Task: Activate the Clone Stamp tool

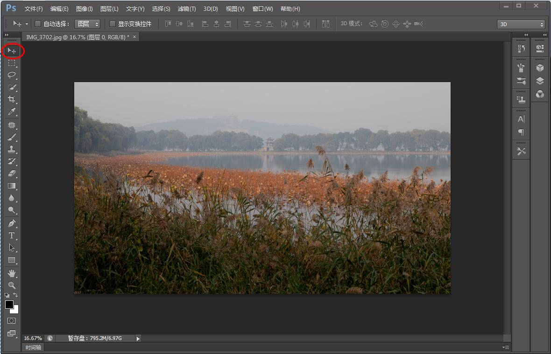Action: [x=12, y=149]
